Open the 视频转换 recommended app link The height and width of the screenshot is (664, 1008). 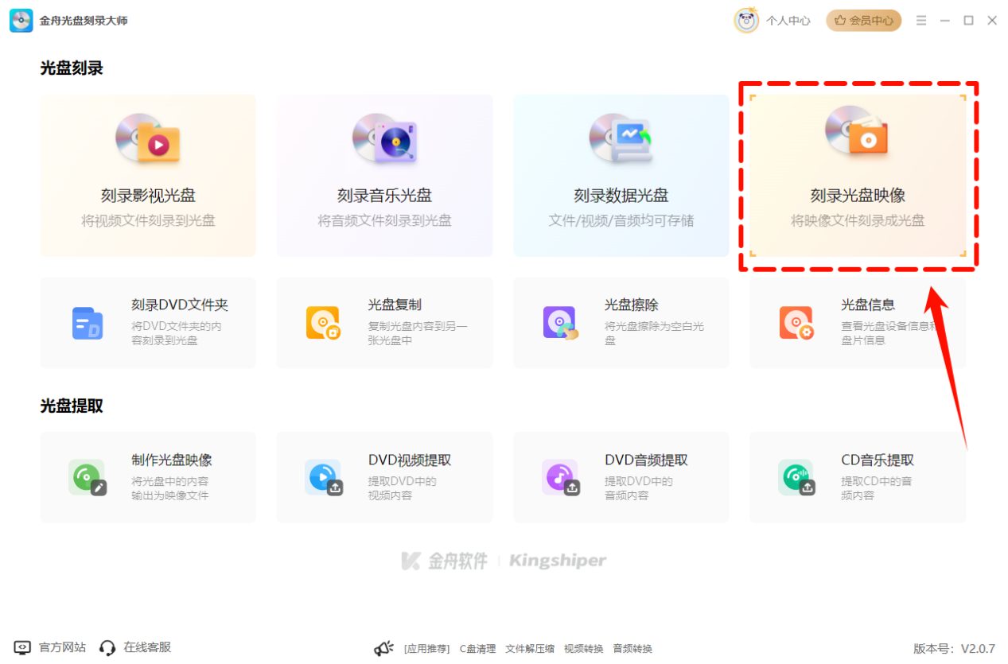(x=584, y=649)
